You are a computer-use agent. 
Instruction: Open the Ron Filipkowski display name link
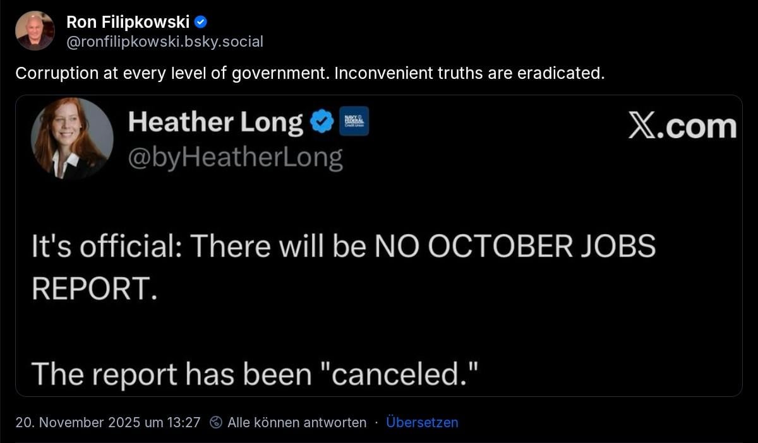click(x=128, y=22)
